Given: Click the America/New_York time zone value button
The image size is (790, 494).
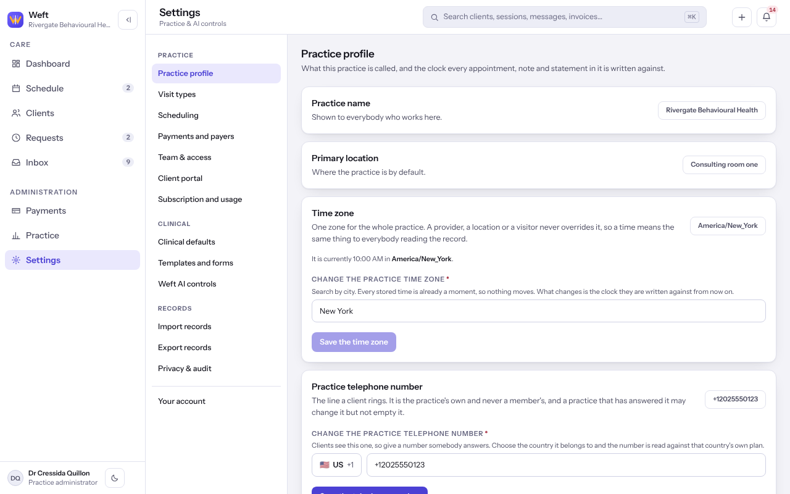Looking at the screenshot, I should 728,226.
